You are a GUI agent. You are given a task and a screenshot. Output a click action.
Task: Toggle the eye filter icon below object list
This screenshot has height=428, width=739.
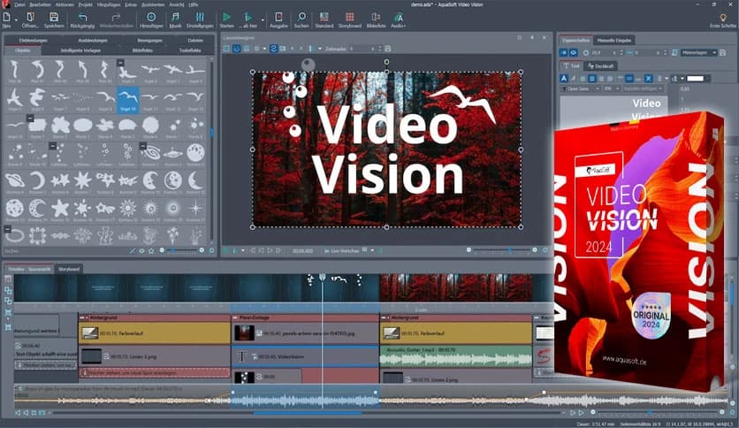pos(141,251)
